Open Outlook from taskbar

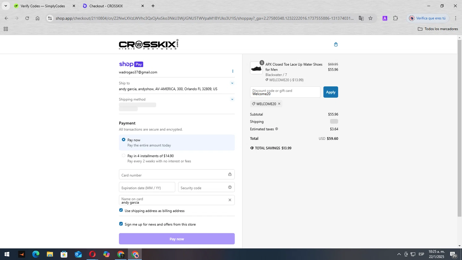(78, 254)
